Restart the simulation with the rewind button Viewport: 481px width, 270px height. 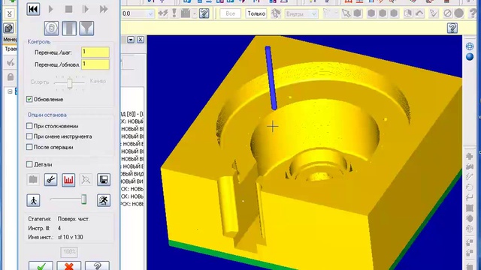click(33, 9)
